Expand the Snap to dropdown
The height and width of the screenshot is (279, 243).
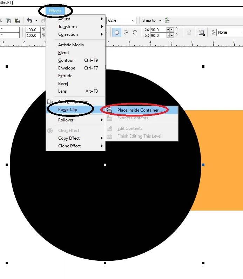pyautogui.click(x=160, y=21)
